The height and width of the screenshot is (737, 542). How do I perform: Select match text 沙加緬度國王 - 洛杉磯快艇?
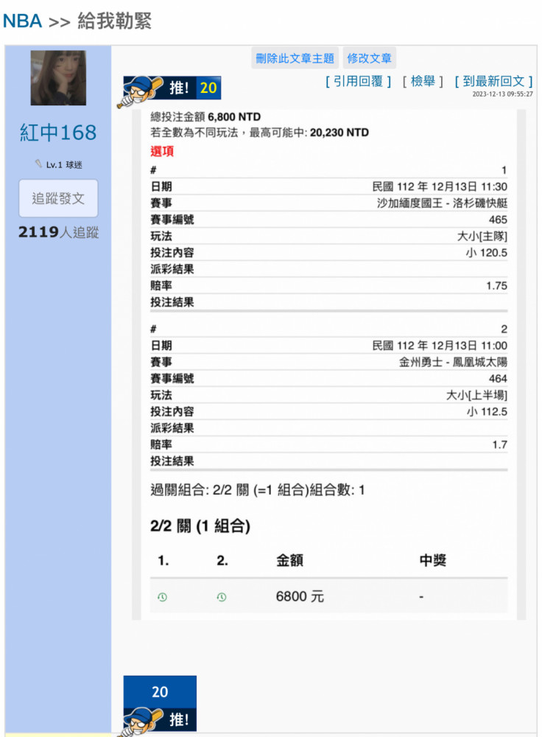[x=442, y=203]
